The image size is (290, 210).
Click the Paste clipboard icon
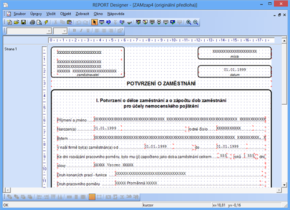(x=69, y=22)
